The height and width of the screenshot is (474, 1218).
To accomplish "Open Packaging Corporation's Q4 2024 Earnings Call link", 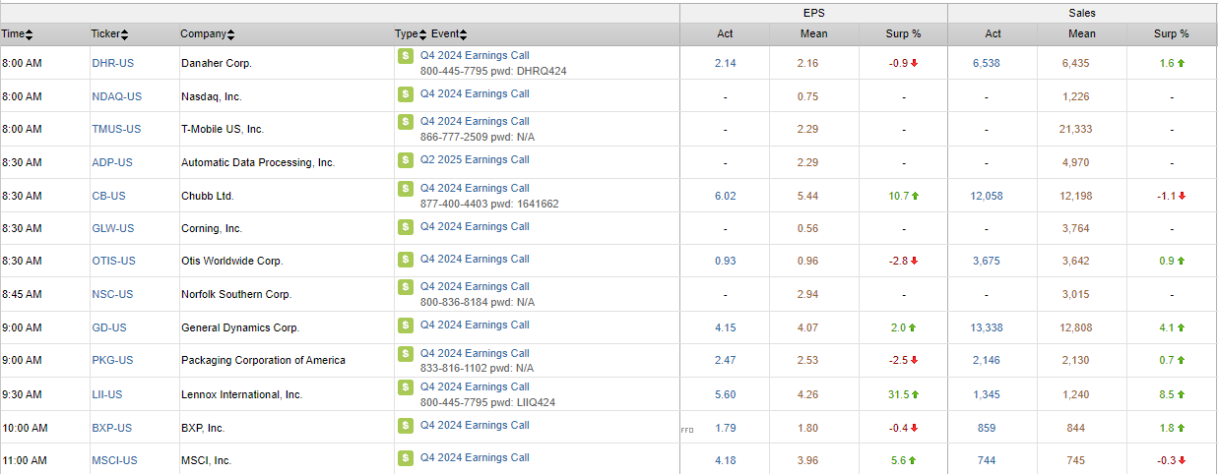I will [475, 354].
